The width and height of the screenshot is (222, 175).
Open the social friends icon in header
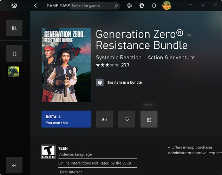tap(142, 6)
